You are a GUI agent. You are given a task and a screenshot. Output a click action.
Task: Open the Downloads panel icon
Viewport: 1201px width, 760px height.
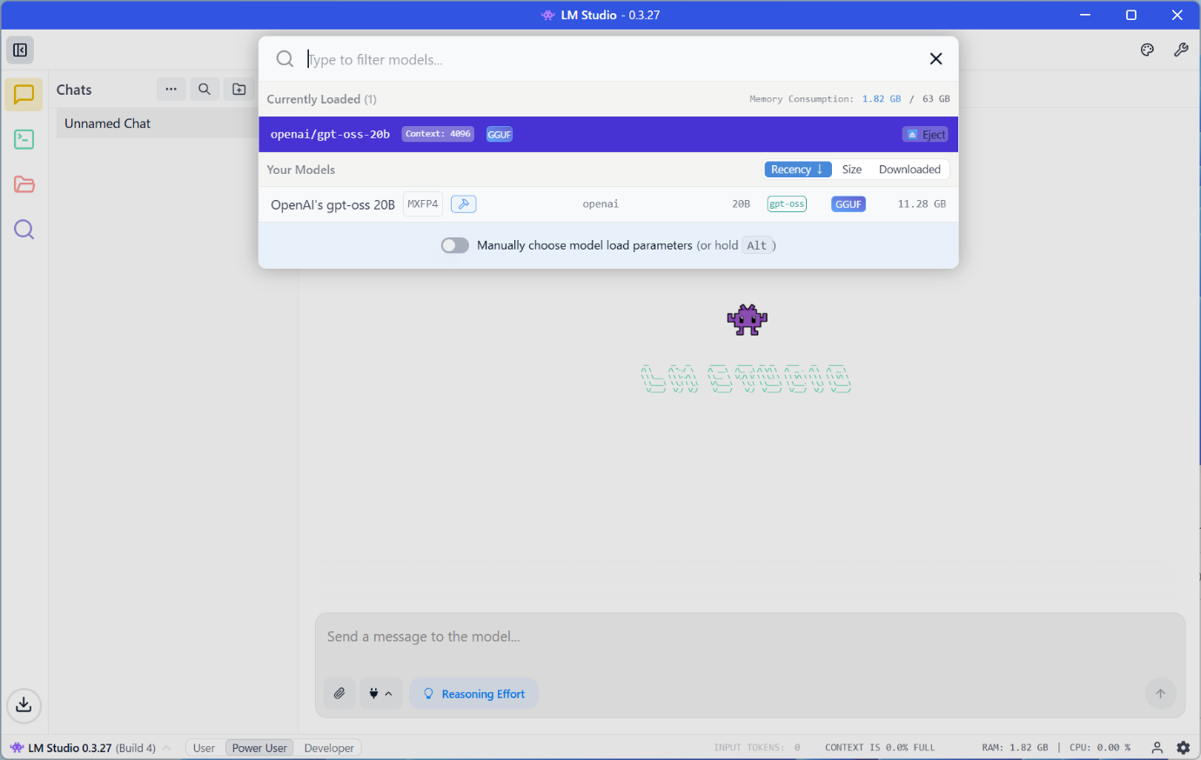[x=23, y=704]
